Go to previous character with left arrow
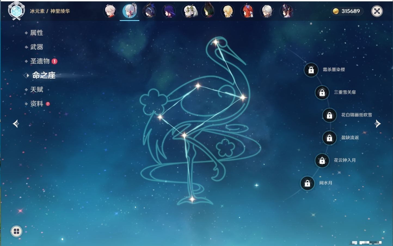The image size is (393, 246). (x=16, y=124)
